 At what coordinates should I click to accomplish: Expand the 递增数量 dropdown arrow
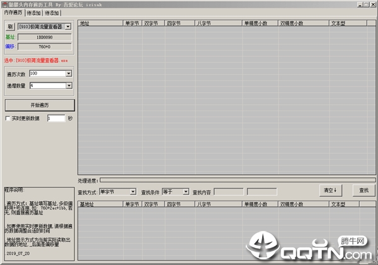pos(69,85)
